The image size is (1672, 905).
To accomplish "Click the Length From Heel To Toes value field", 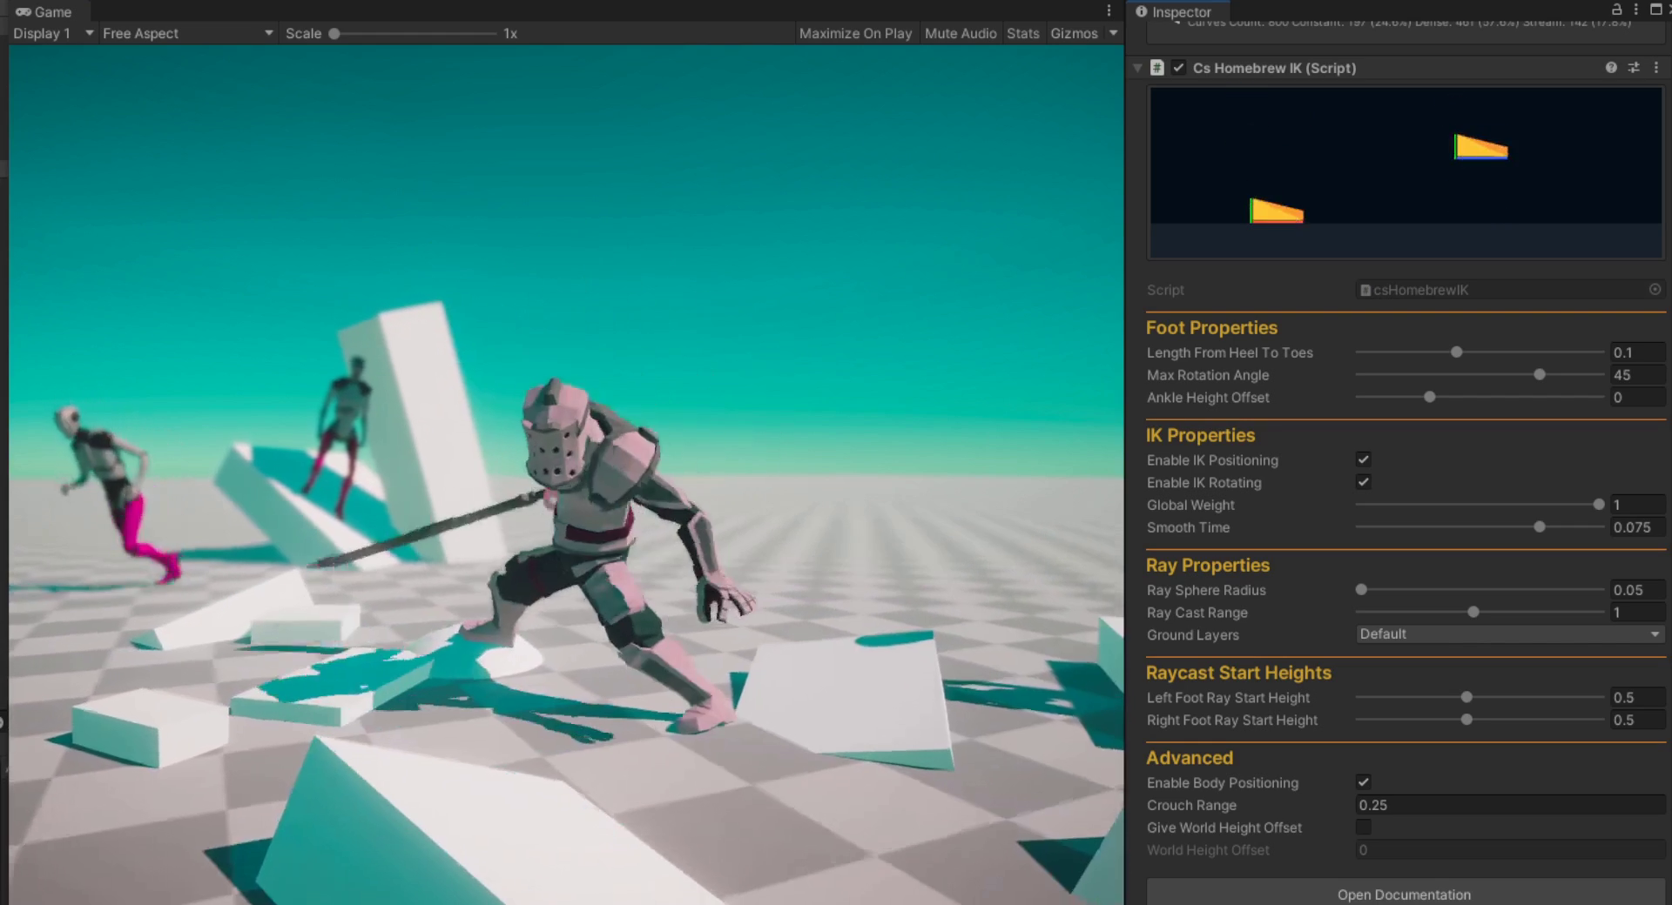I will point(1637,352).
